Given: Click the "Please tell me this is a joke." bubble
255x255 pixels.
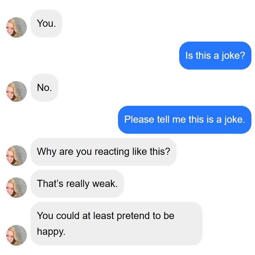Looking at the screenshot, I should click(x=185, y=120).
